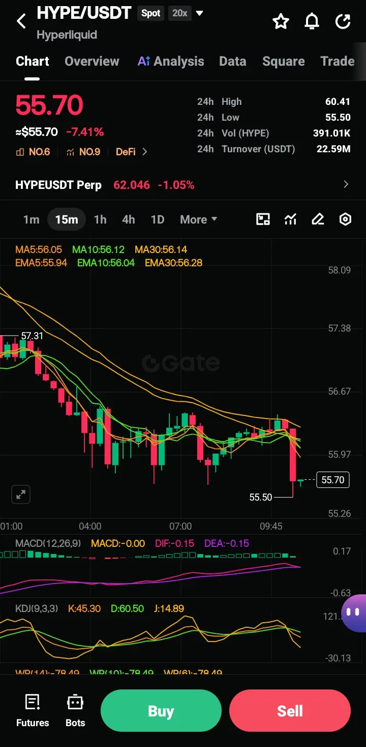Tap the 57.31 high marker on chart
The height and width of the screenshot is (747, 366).
(32, 336)
